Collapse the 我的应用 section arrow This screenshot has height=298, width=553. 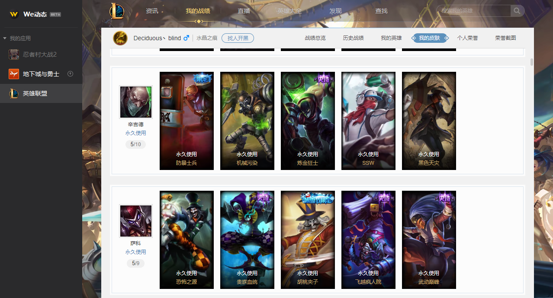click(5, 38)
